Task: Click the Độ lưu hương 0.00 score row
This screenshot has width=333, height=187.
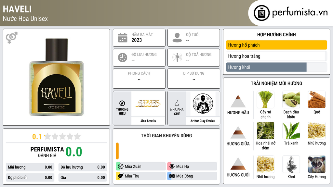Action: (83, 167)
